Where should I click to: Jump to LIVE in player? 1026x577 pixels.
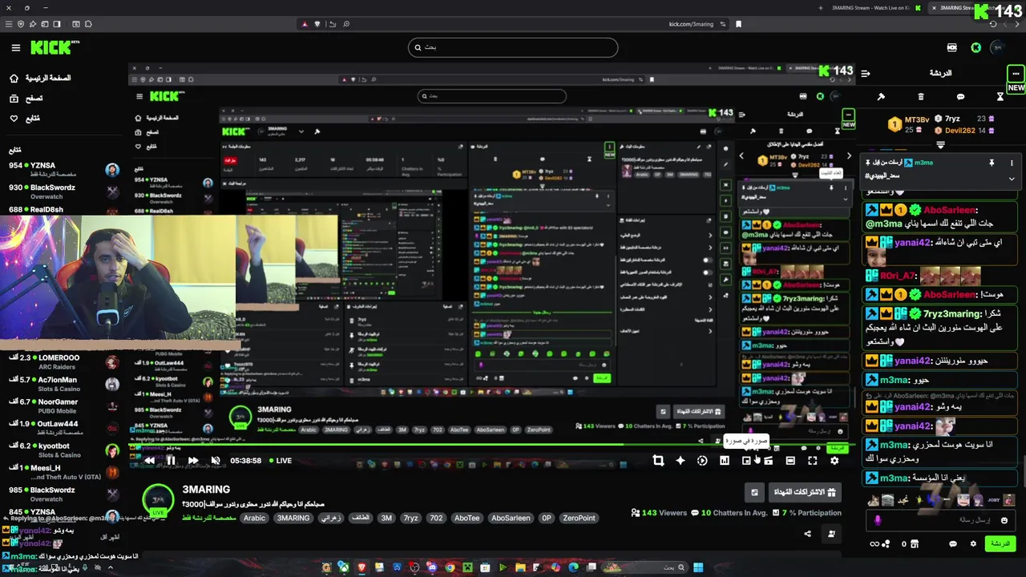click(280, 461)
